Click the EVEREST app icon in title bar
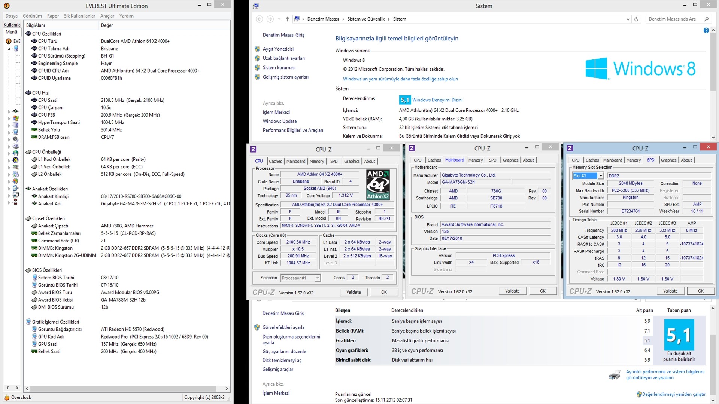 [7, 6]
